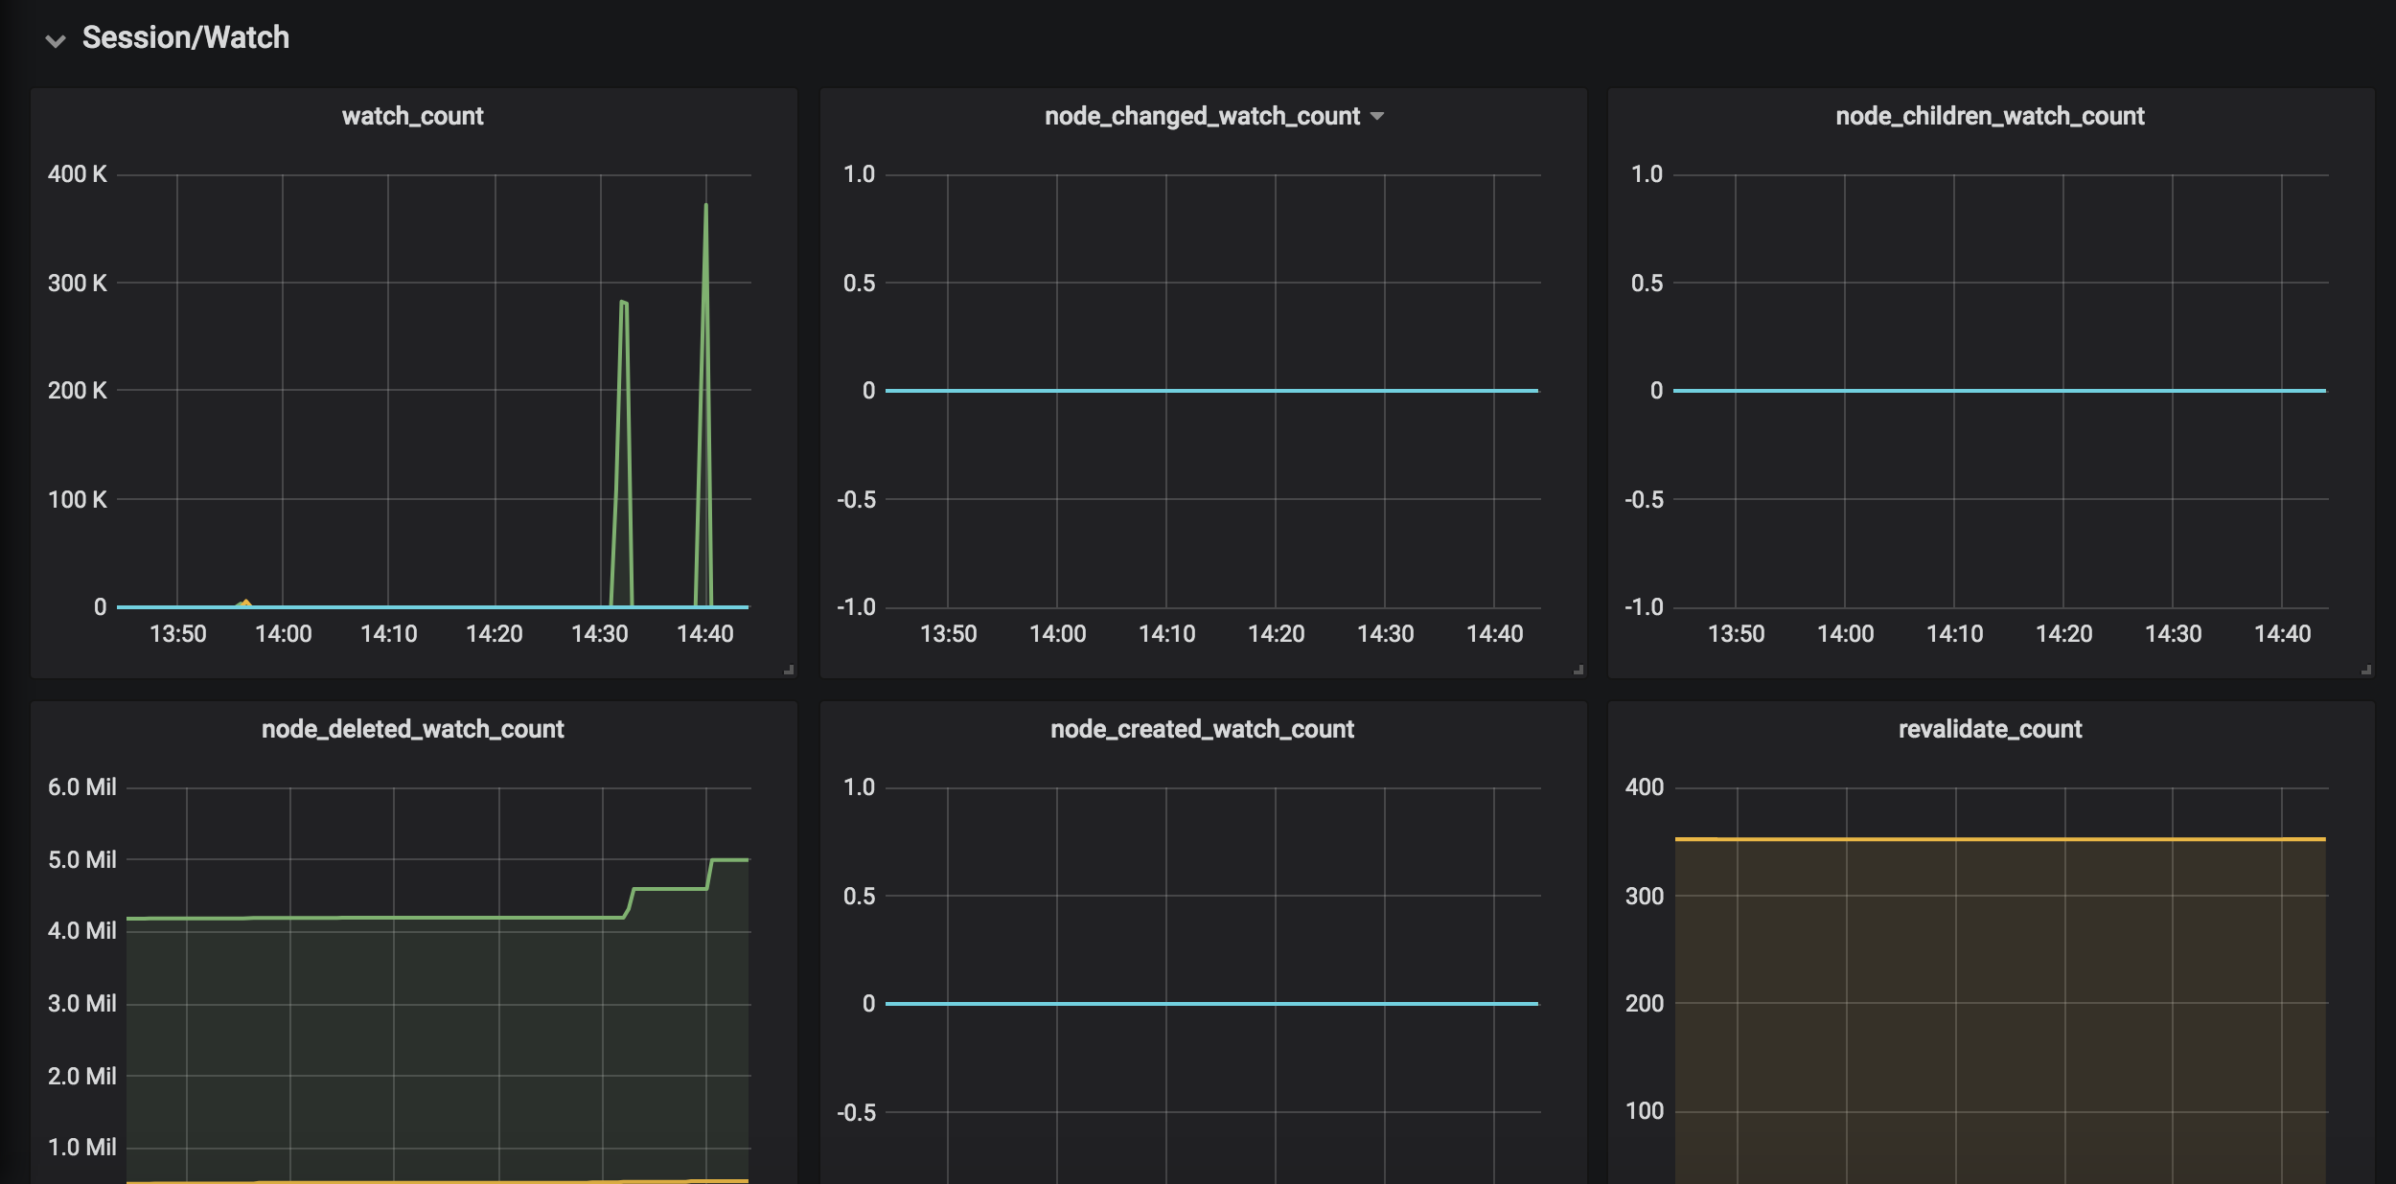Viewport: 2396px width, 1184px height.
Task: Click resize handle of node_changed_watch_count panel
Action: 1578,670
